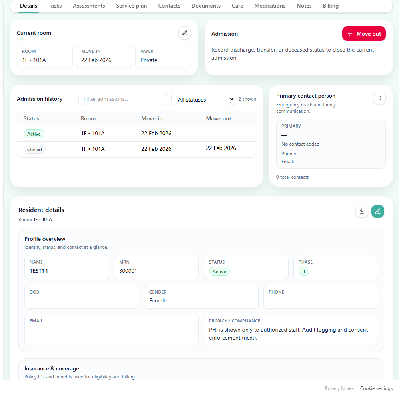Screen dimensions: 399x396
Task: Switch to the Tasks tab
Action: point(55,6)
